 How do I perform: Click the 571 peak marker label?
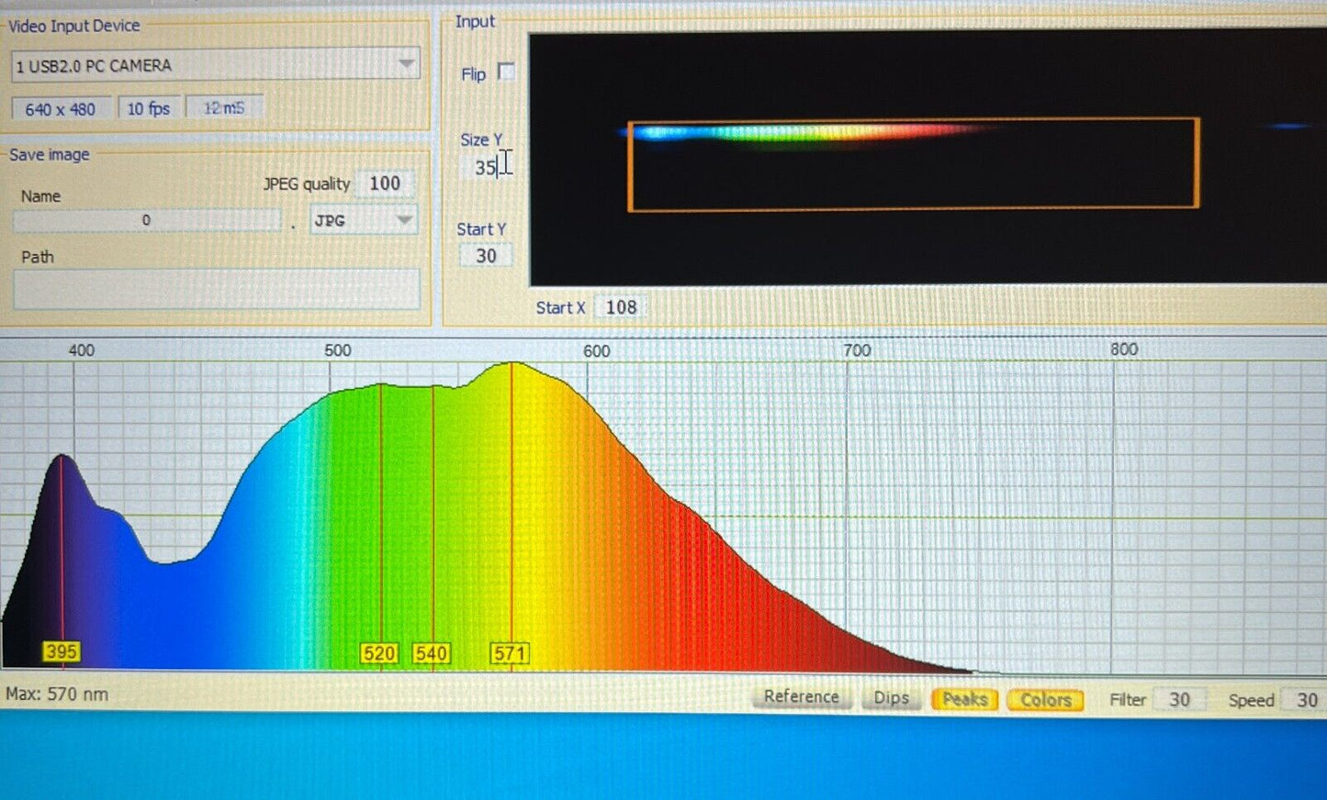coord(510,653)
